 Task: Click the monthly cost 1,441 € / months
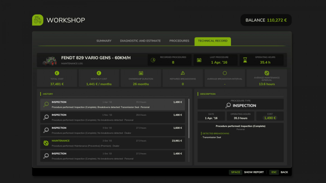[99, 84]
